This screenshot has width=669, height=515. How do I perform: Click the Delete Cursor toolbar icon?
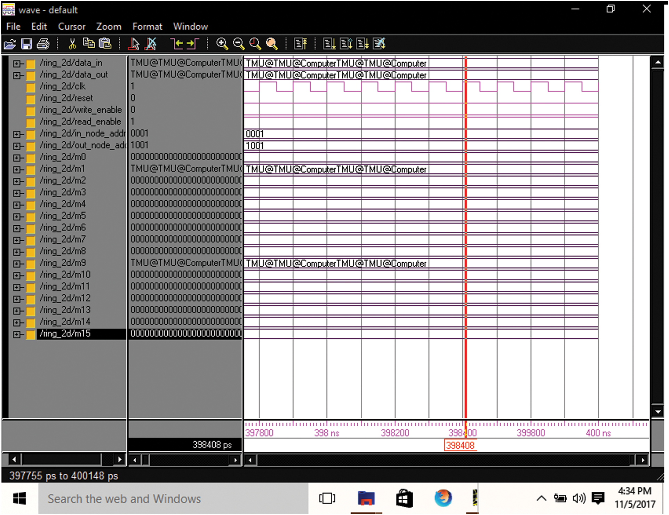(x=151, y=44)
